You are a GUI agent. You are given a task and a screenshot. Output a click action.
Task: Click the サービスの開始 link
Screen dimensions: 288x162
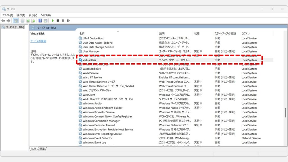tap(38, 41)
